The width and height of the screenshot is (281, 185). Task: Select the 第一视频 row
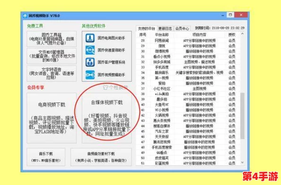tap(188, 78)
